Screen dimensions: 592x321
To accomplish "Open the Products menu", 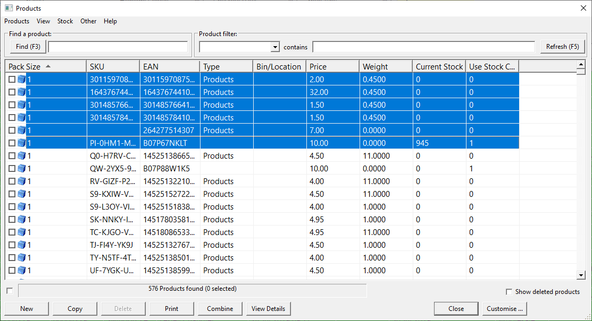I will pos(16,21).
